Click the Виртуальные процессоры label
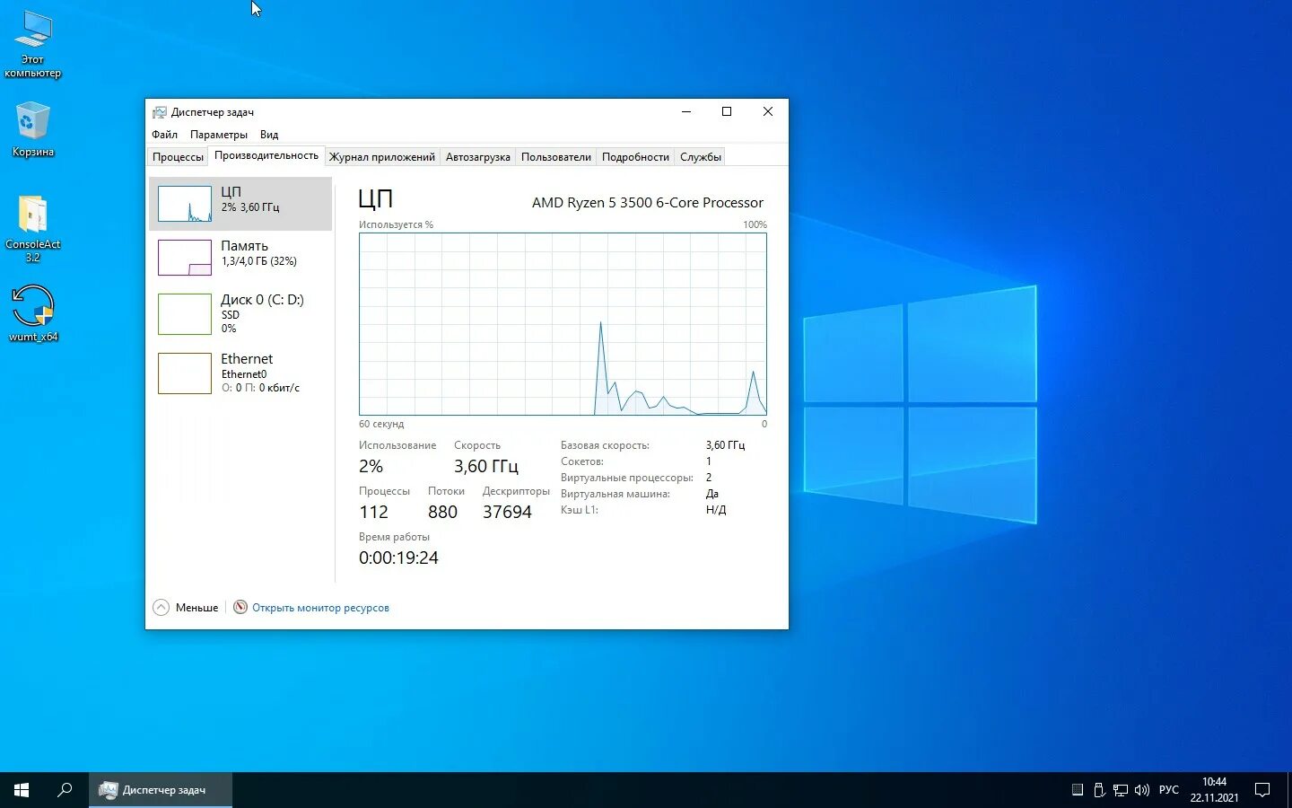The height and width of the screenshot is (808, 1292). tap(627, 478)
